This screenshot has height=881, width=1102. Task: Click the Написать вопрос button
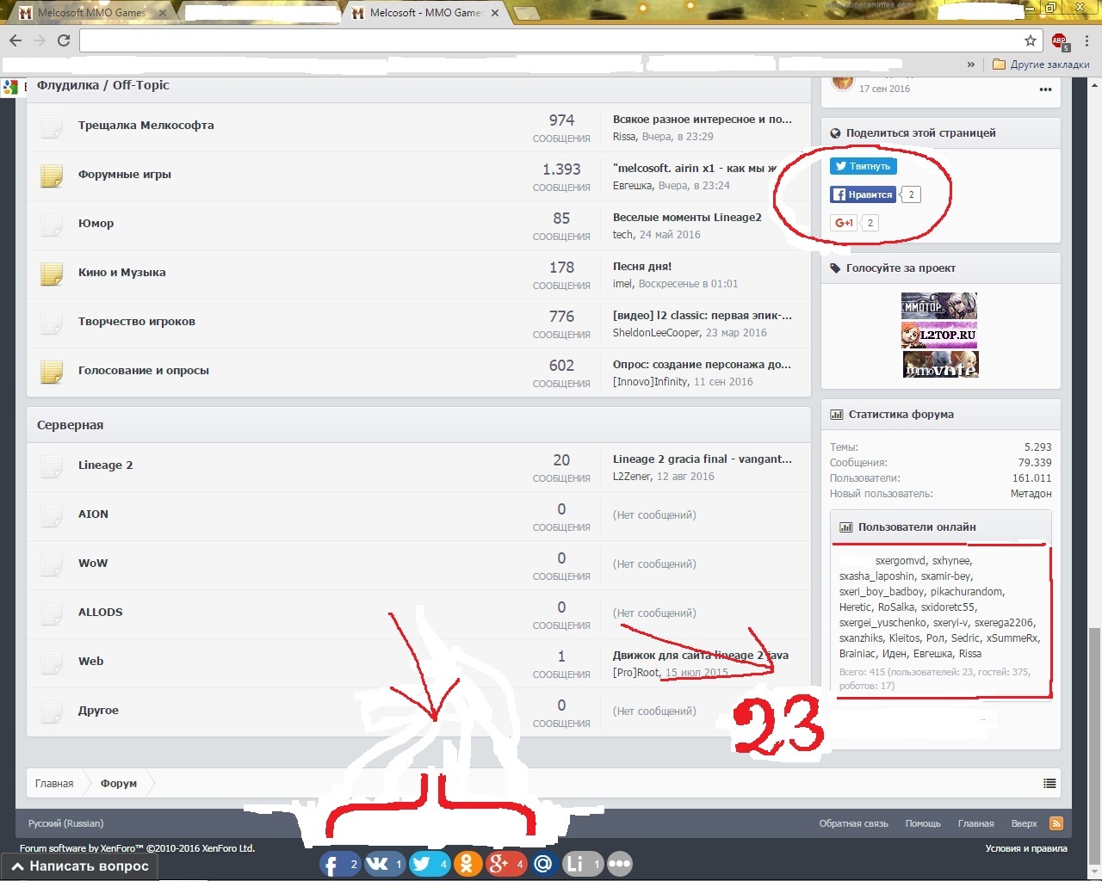point(79,866)
